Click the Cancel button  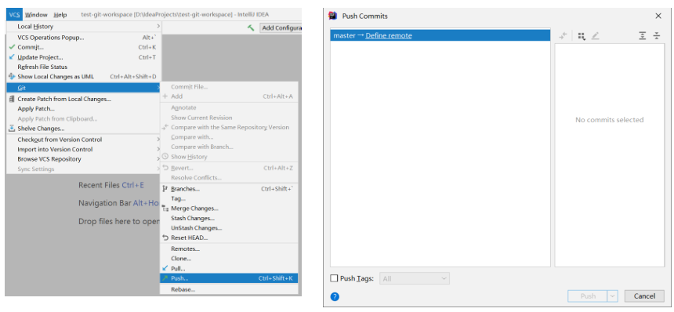(644, 296)
